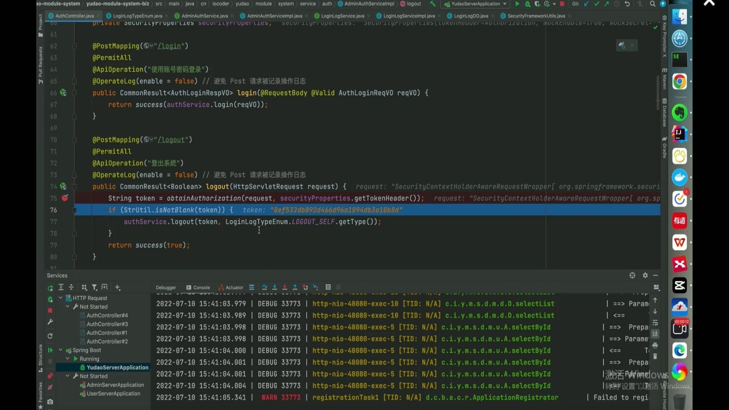
Task: Click the Evaluate Expression calculator icon
Action: point(328,287)
